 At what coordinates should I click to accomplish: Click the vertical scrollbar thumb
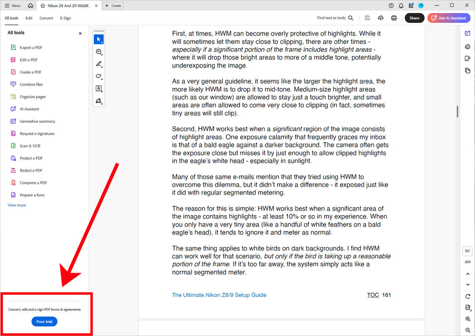point(458,111)
